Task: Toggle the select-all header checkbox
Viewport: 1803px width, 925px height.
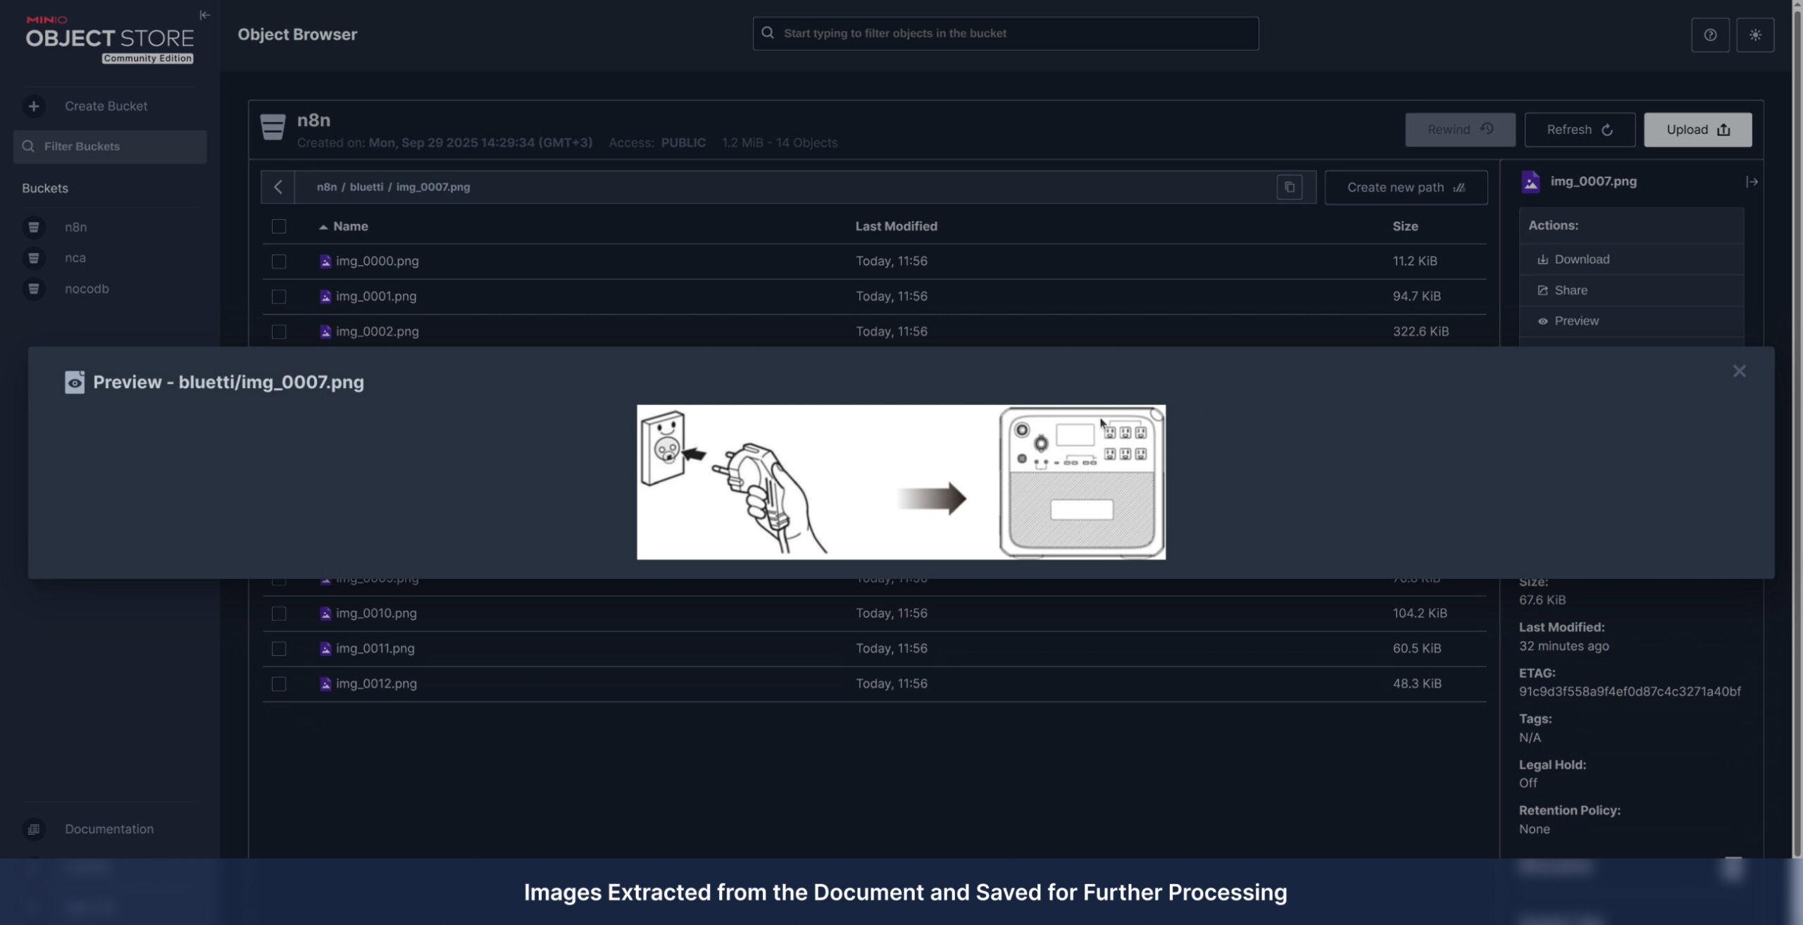Action: pyautogui.click(x=279, y=226)
